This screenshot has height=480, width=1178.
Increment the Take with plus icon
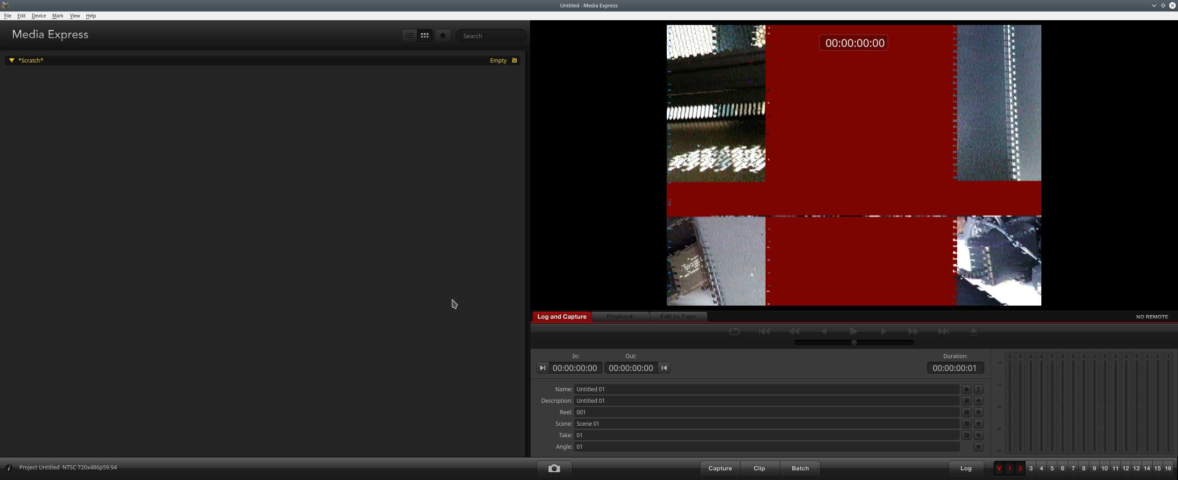pyautogui.click(x=978, y=435)
